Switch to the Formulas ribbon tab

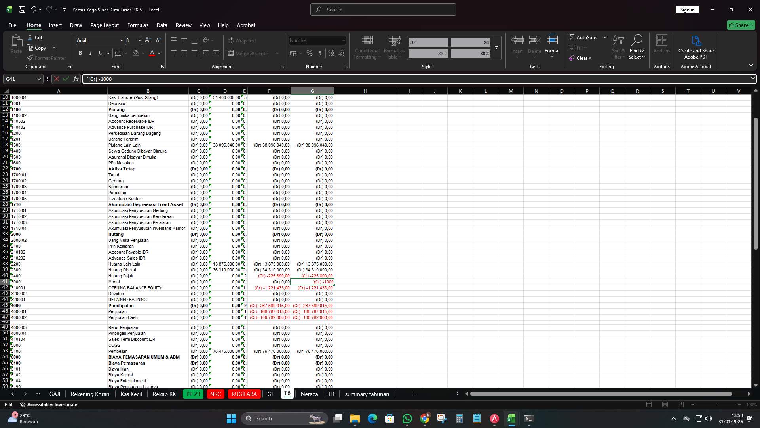138,25
